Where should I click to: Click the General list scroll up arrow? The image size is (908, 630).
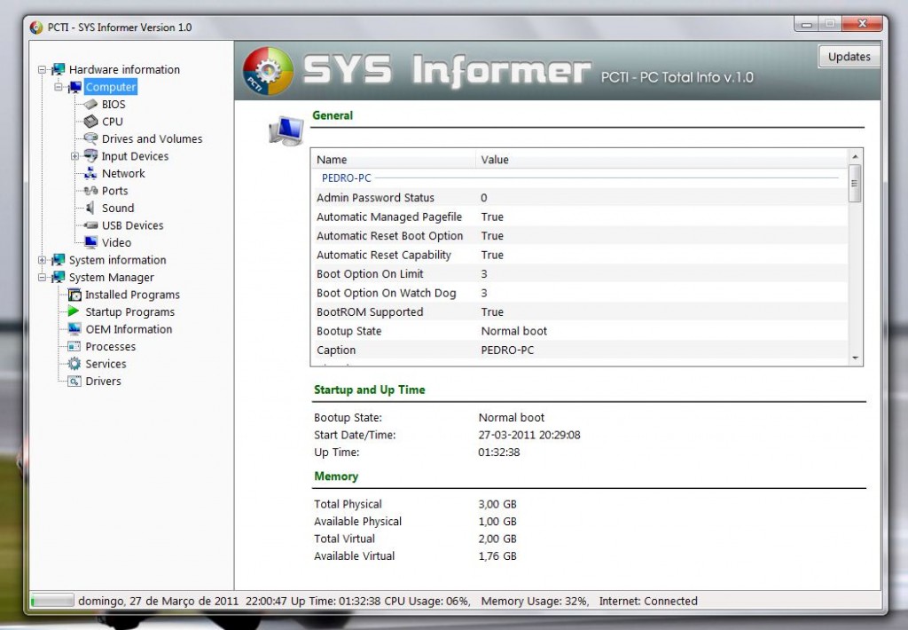[855, 156]
